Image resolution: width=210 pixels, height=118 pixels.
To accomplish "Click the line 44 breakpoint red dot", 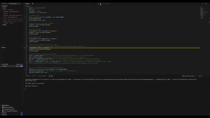I will [x=24, y=69].
